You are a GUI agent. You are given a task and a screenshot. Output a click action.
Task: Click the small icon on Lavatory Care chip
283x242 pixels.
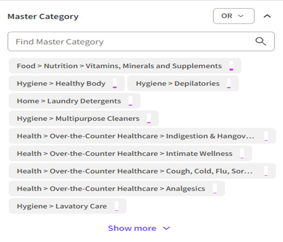point(117,206)
